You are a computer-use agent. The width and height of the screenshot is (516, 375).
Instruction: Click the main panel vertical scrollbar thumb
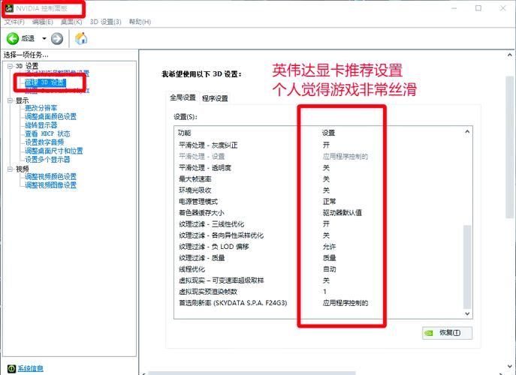510,146
